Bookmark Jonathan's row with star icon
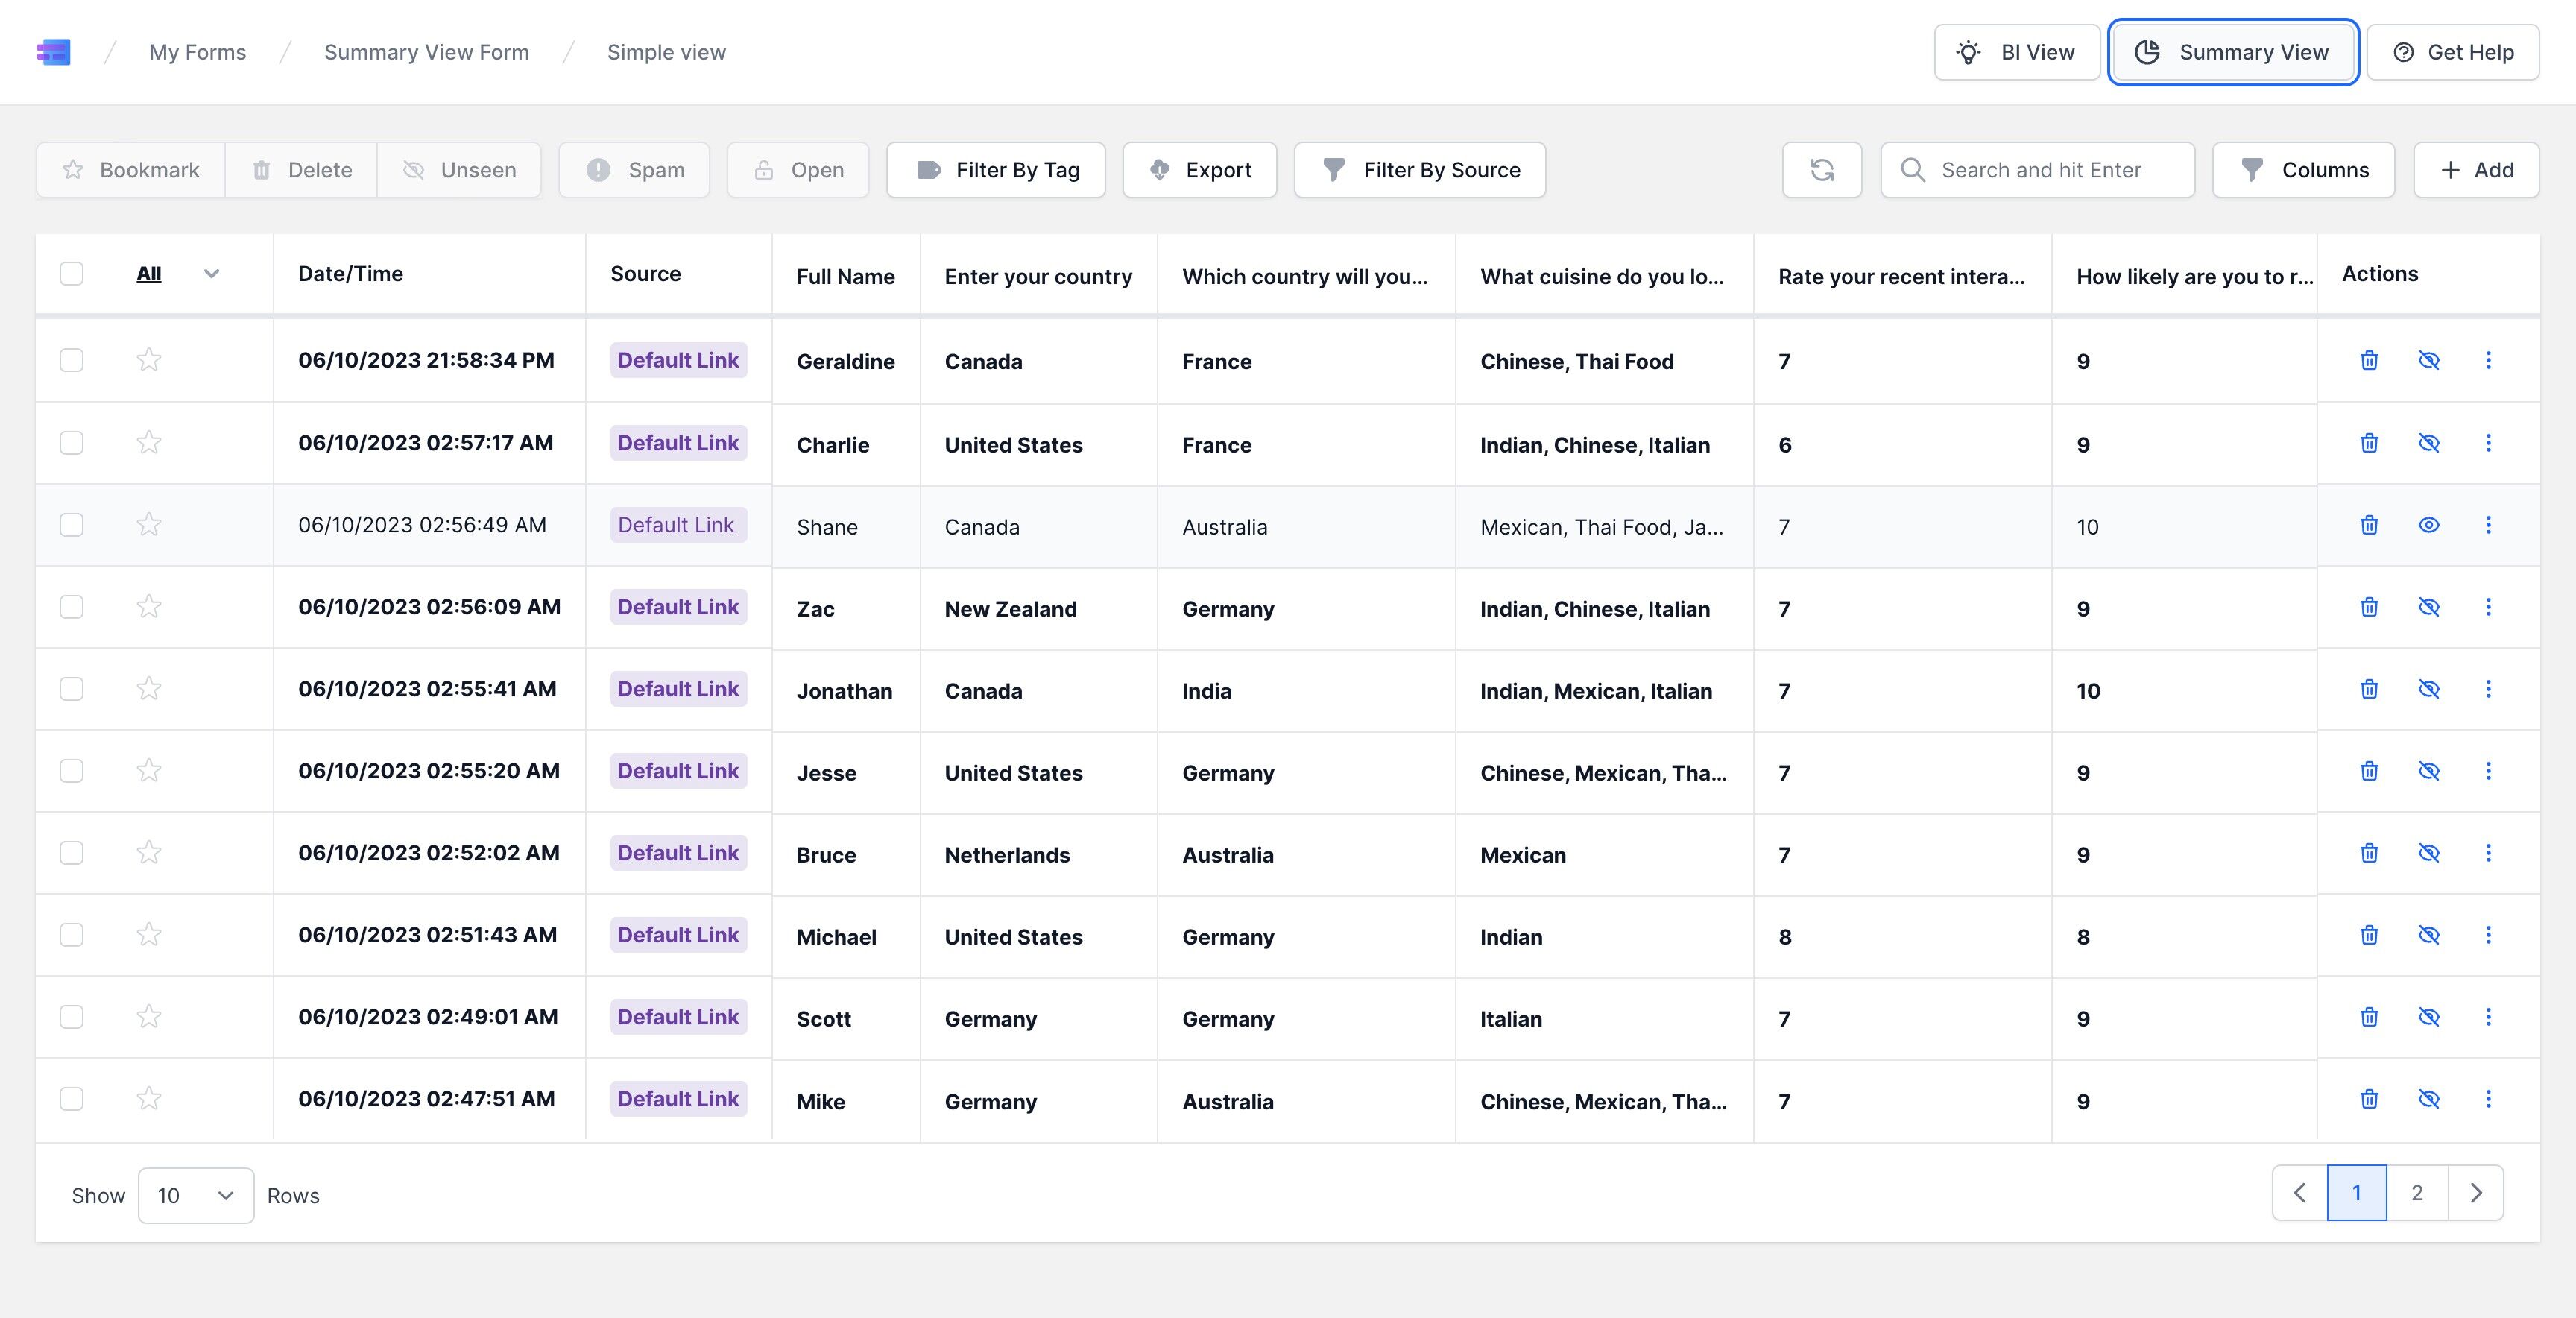 pyautogui.click(x=149, y=688)
